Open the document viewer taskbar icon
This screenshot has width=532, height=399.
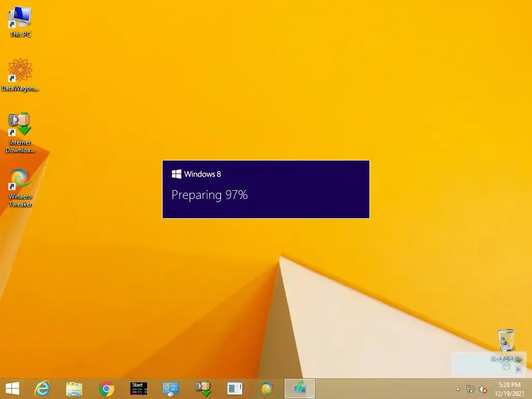(235, 389)
